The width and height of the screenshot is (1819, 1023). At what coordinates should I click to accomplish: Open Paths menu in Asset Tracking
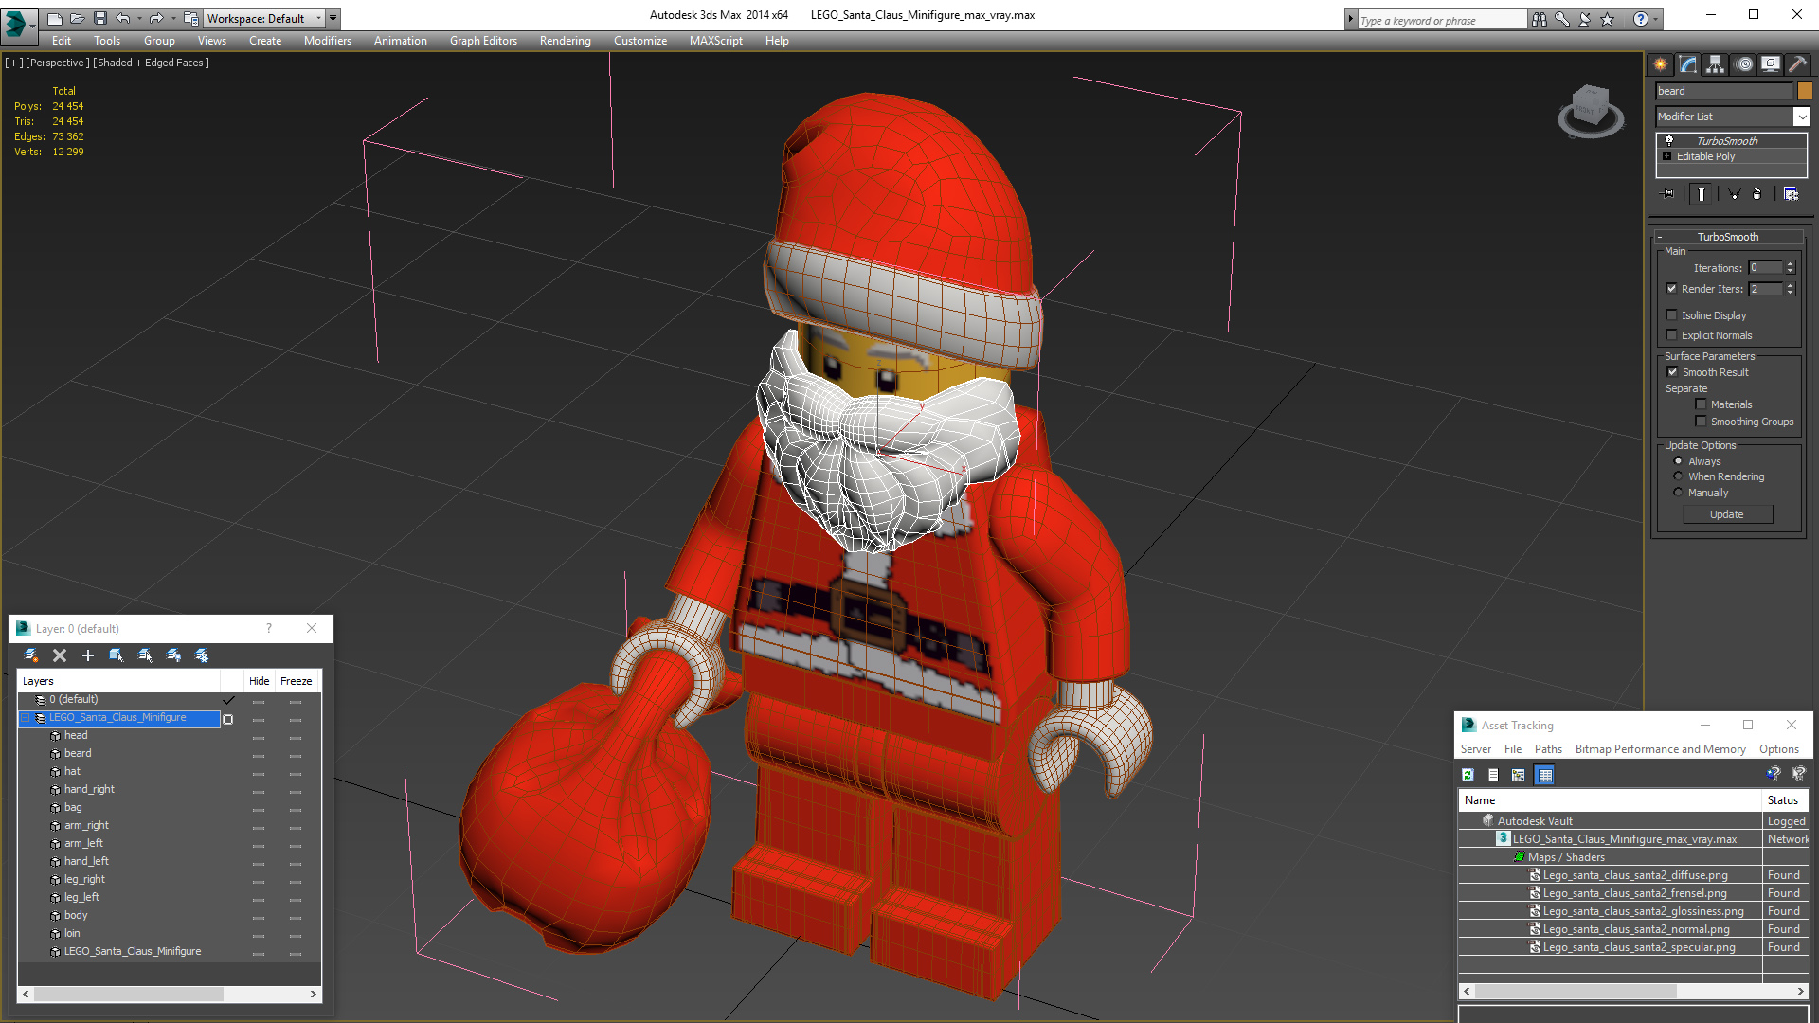(1548, 749)
